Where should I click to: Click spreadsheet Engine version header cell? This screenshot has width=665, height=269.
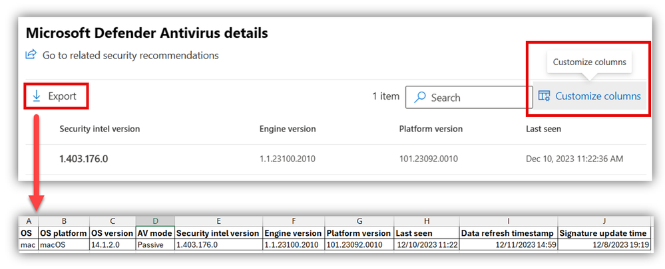pyautogui.click(x=294, y=233)
